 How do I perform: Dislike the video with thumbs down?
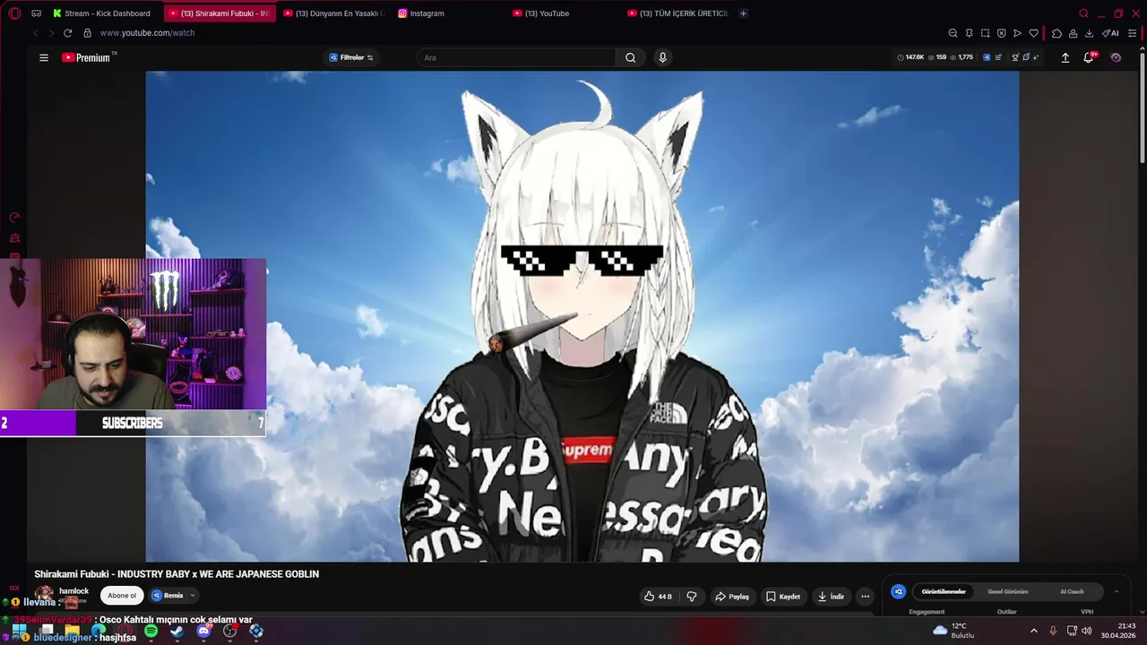tap(692, 597)
